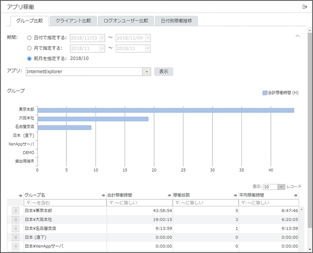This screenshot has height=253, width=313.
Task: Switch to 日付別稼働推移 tab
Action: 176,21
